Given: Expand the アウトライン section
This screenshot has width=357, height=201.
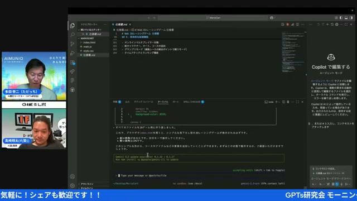Looking at the screenshot, I should pos(87,184).
